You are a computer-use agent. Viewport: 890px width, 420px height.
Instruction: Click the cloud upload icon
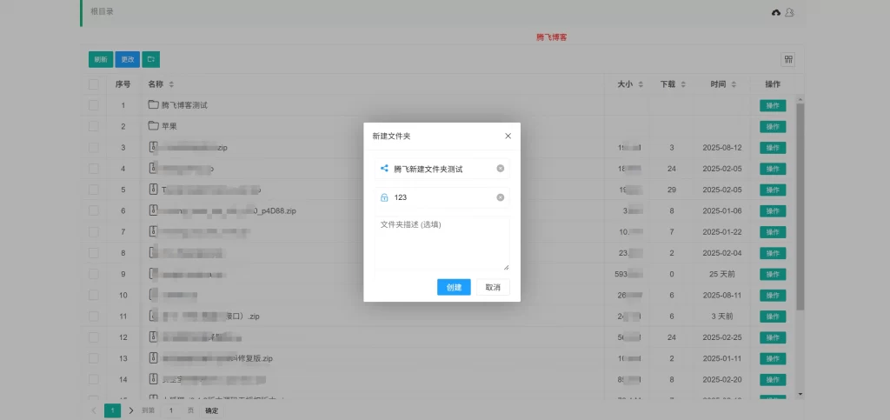[776, 12]
